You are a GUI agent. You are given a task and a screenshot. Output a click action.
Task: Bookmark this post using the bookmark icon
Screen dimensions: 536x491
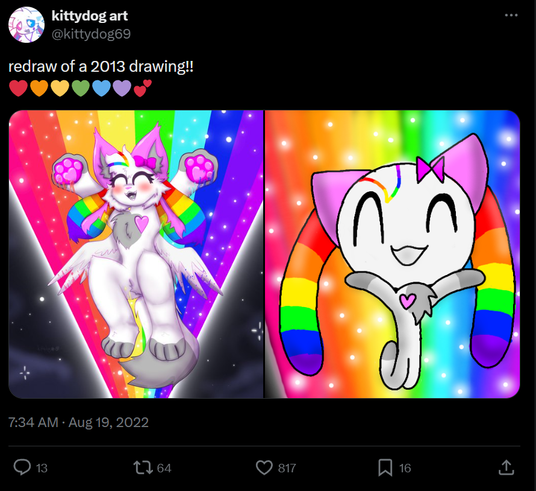coord(385,467)
